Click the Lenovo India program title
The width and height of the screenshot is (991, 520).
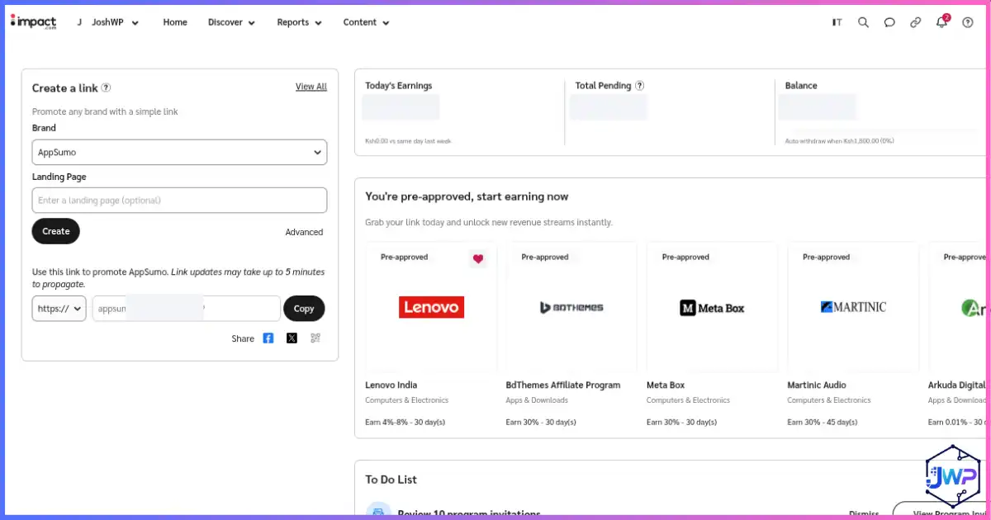pos(391,385)
